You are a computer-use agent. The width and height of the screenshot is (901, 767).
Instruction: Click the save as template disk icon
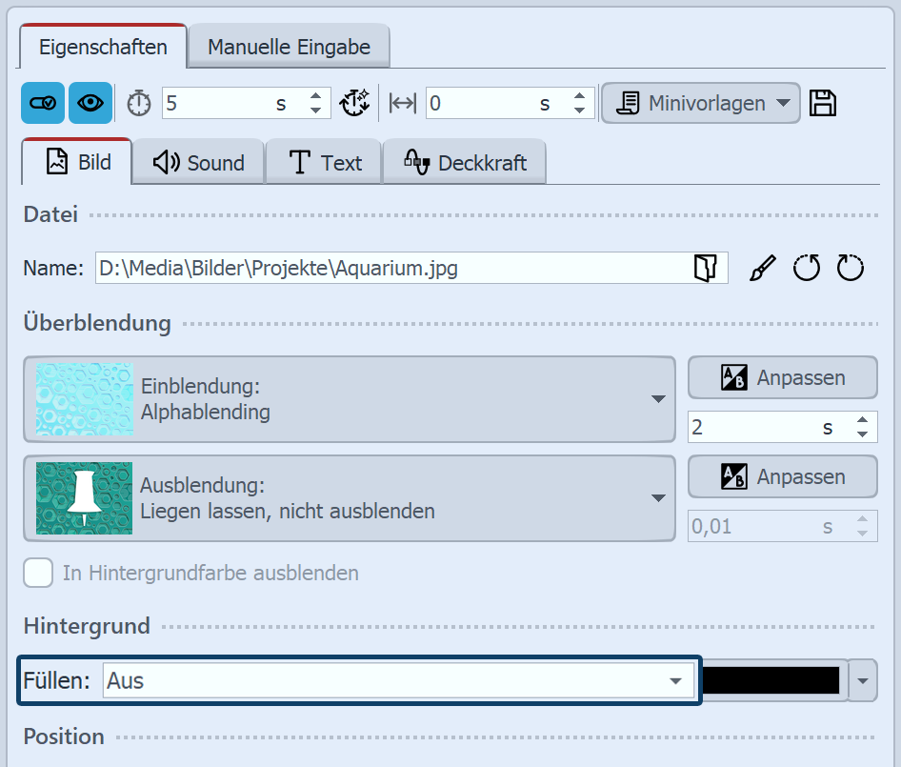(x=823, y=103)
